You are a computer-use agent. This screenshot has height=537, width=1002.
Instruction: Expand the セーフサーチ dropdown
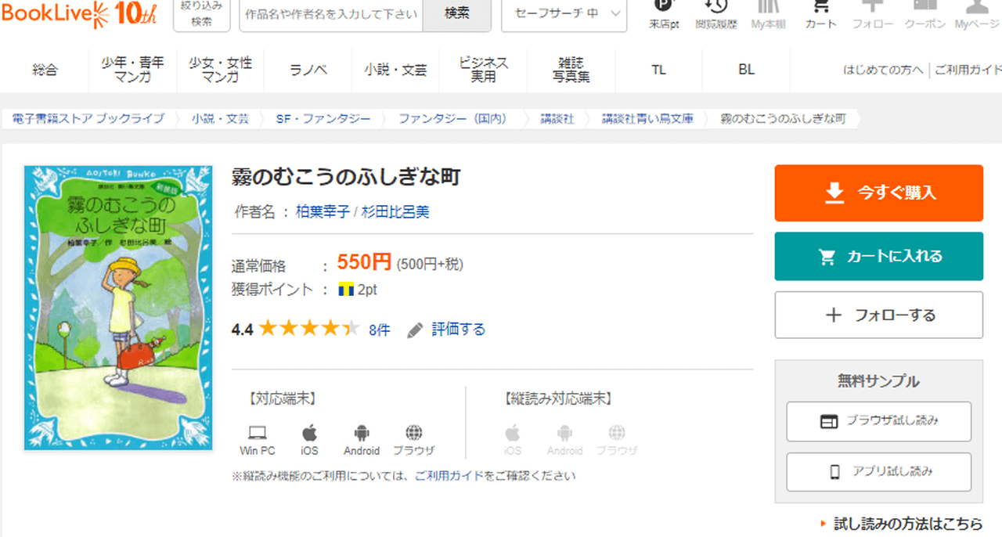(x=564, y=13)
